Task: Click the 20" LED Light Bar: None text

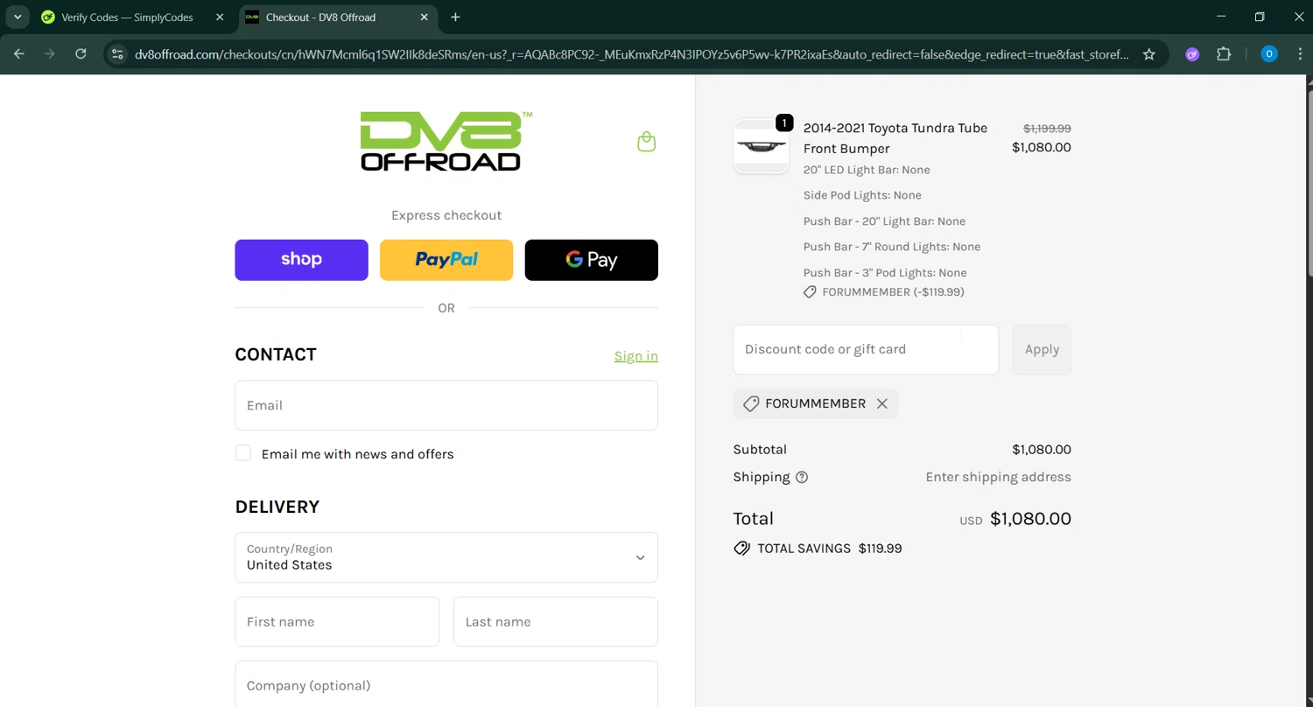Action: (867, 170)
